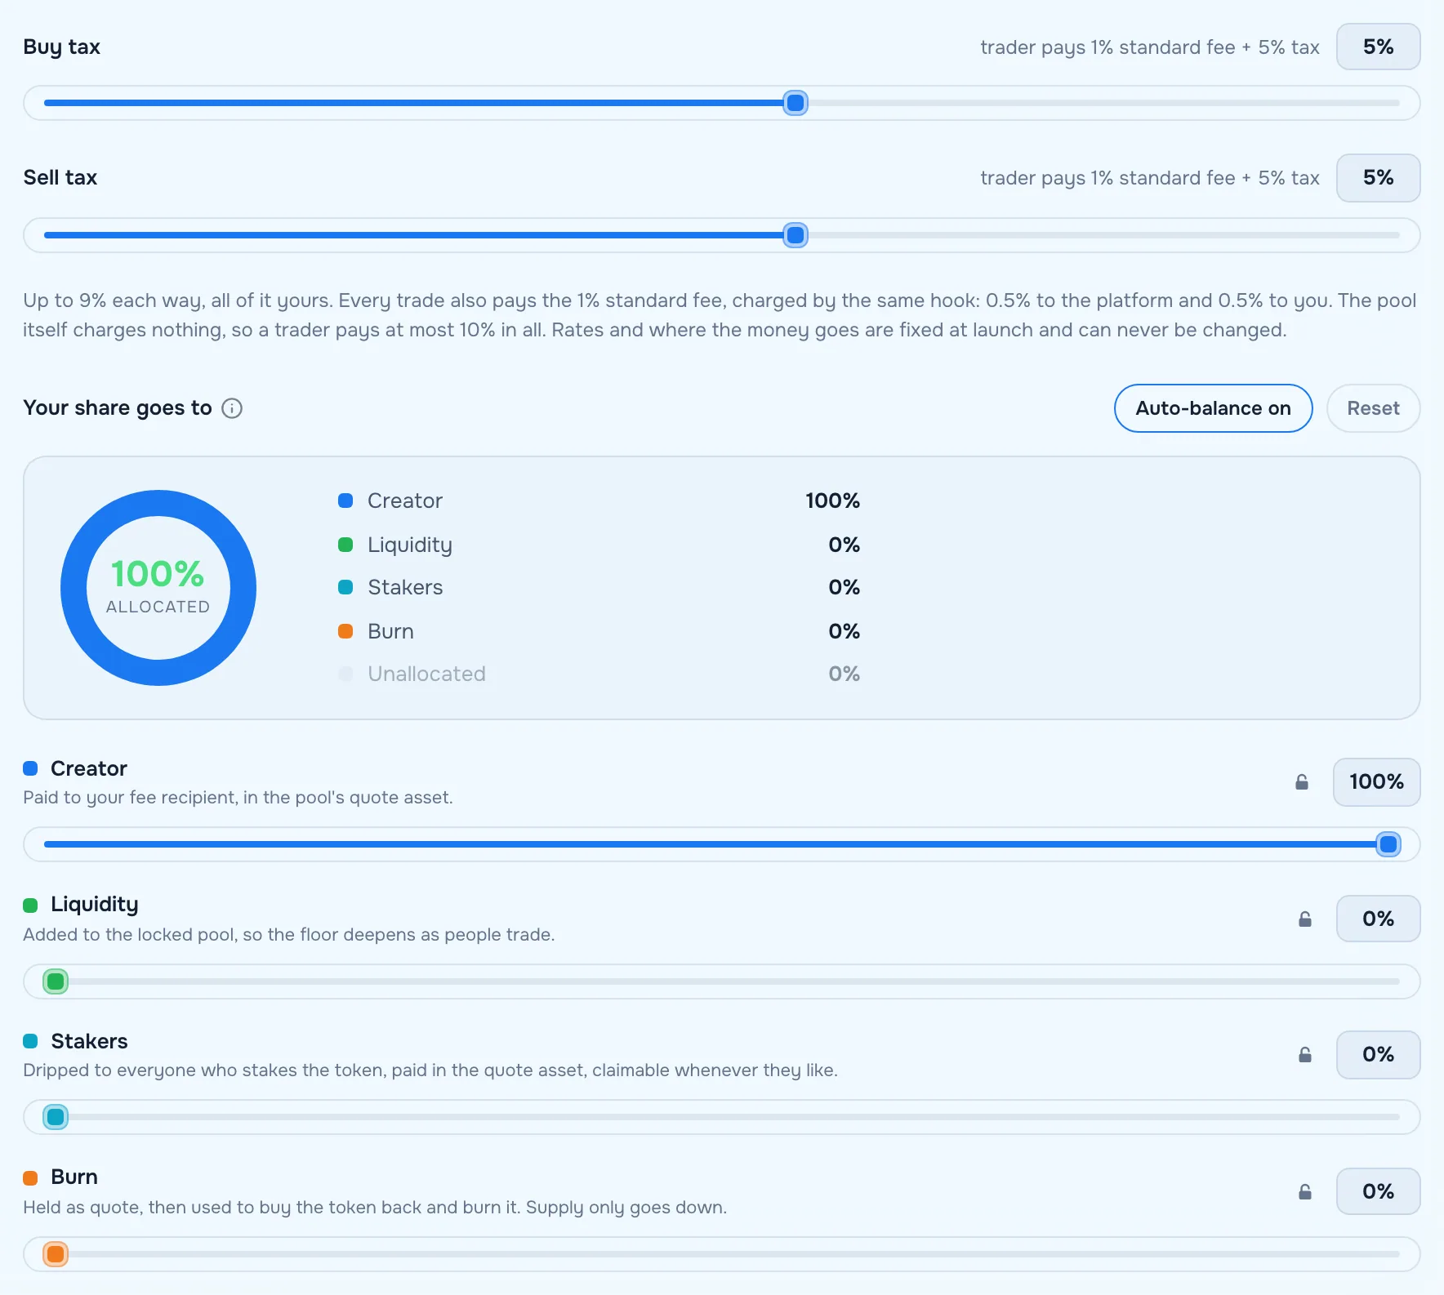Viewport: 1444px width, 1295px height.
Task: Edit the Stakers 0% value field
Action: [1378, 1055]
